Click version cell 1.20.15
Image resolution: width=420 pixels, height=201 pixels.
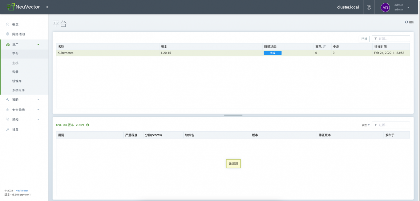(x=166, y=53)
